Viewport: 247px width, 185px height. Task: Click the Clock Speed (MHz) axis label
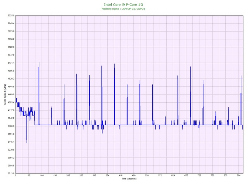coord(5,94)
